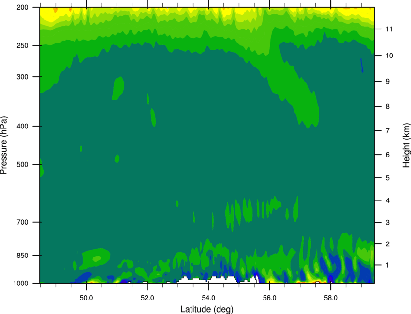Click the 250 pressure tick label
This screenshot has width=411, height=314.
click(x=22, y=45)
